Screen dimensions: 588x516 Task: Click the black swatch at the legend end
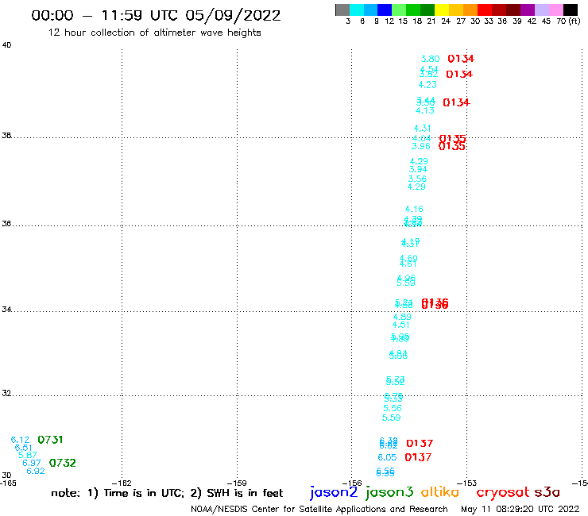tap(571, 10)
